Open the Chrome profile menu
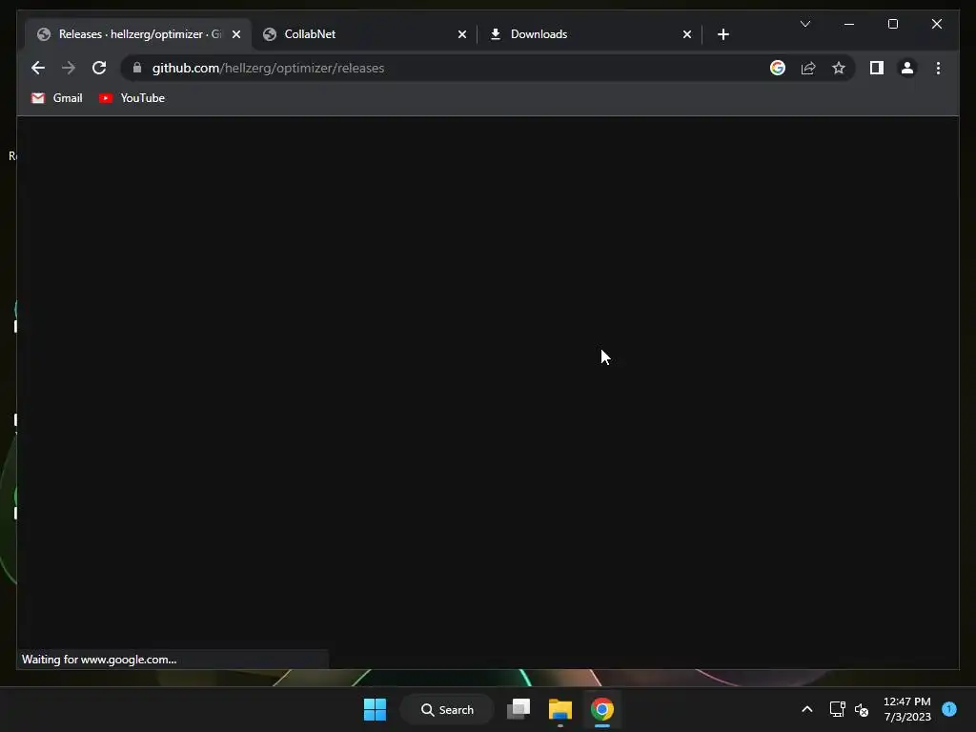976x732 pixels. (x=907, y=68)
